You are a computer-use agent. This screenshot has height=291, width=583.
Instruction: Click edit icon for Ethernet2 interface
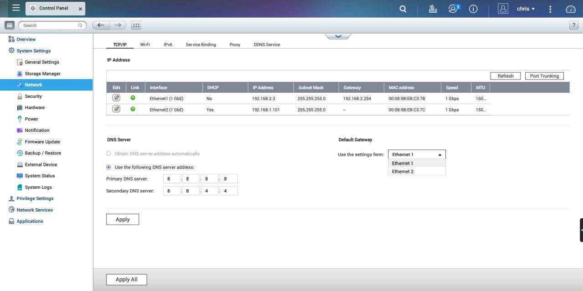tap(116, 109)
